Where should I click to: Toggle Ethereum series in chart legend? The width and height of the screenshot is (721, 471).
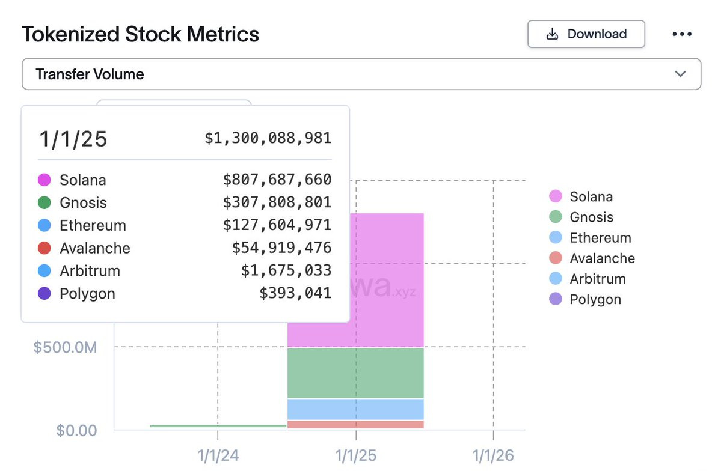(591, 237)
